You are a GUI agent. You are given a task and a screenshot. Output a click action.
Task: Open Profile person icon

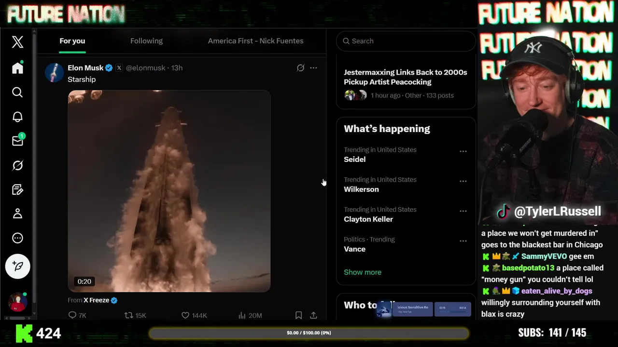point(17,214)
